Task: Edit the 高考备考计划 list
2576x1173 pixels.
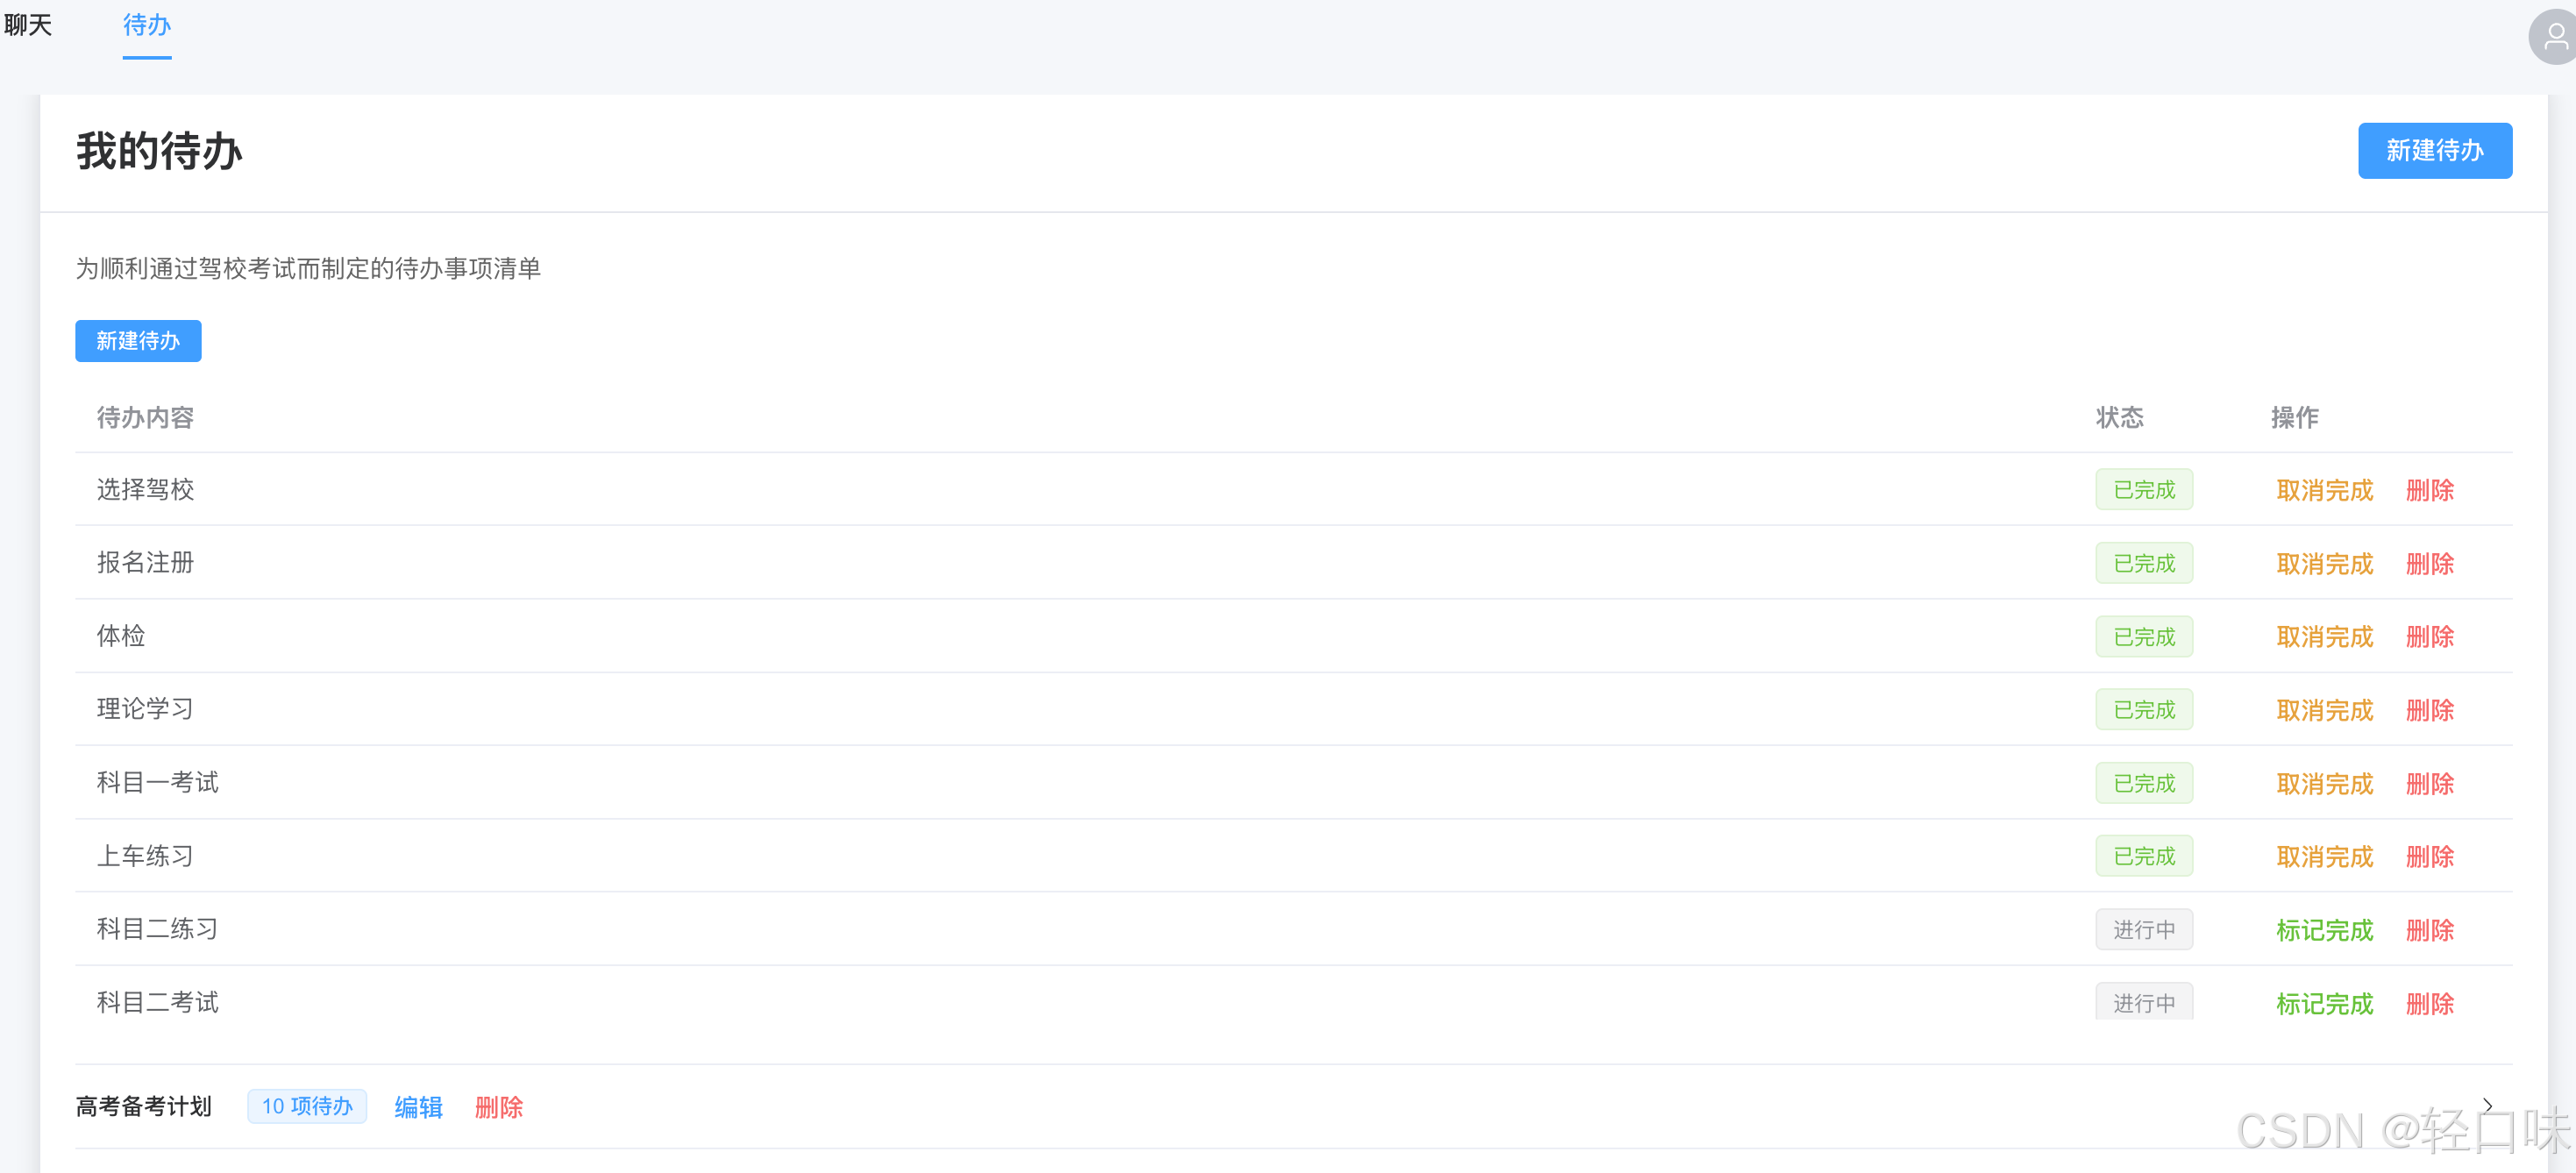Action: 418,1107
